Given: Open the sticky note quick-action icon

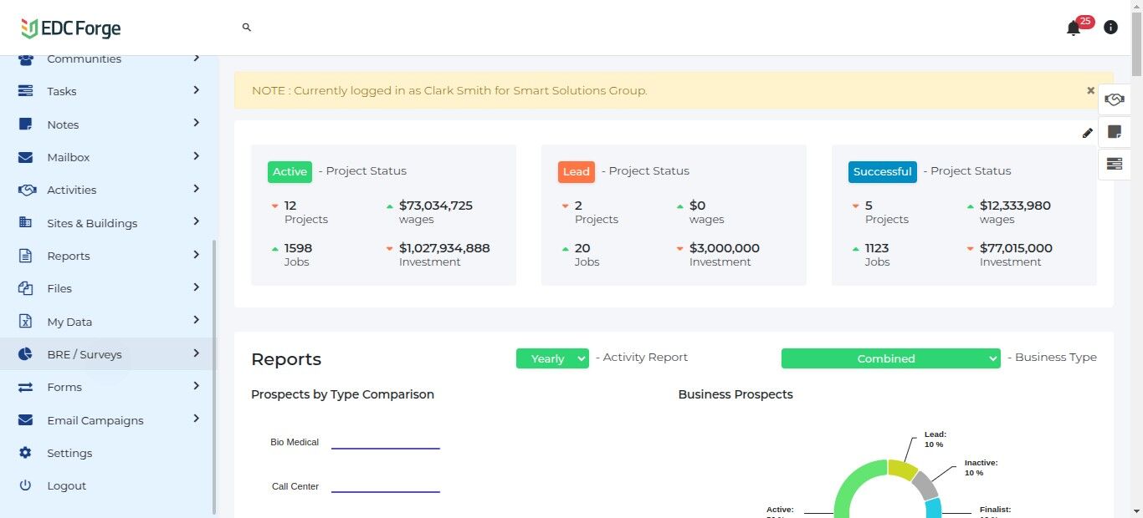Looking at the screenshot, I should click(1114, 132).
